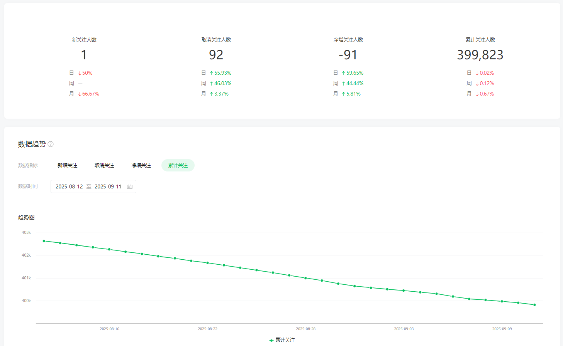
Task: Click the end date 2025-09-11 field
Action: click(108, 186)
